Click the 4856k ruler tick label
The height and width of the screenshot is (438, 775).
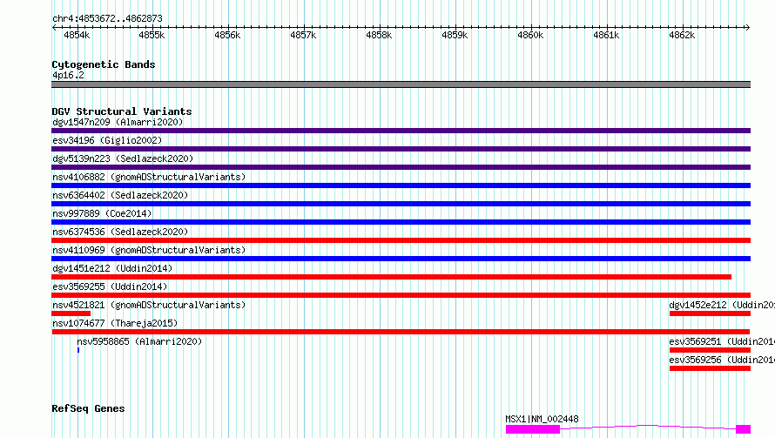click(x=227, y=35)
